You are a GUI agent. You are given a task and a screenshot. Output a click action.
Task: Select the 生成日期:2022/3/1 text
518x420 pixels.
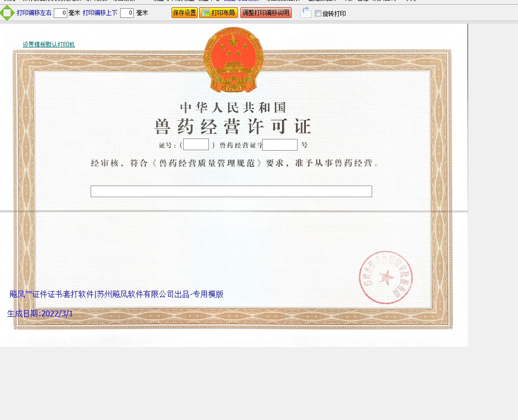pos(40,313)
